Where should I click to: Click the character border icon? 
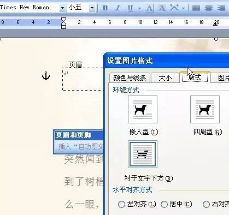coord(149,8)
